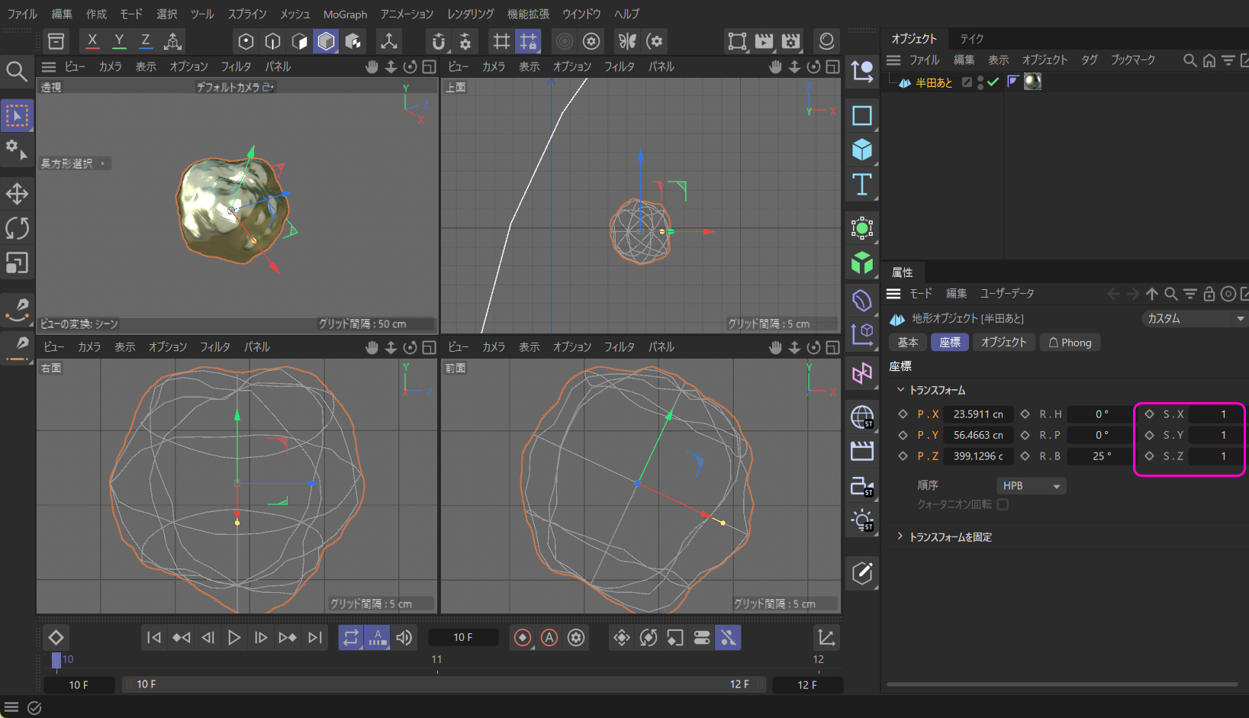Switch to the テイク tab
Viewport: 1249px width, 718px height.
click(x=971, y=38)
